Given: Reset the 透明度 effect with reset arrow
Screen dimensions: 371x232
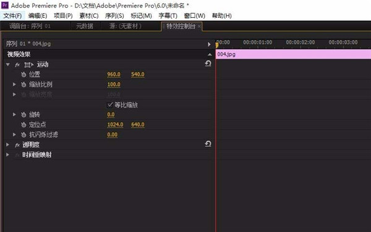Looking at the screenshot, I should [x=208, y=144].
